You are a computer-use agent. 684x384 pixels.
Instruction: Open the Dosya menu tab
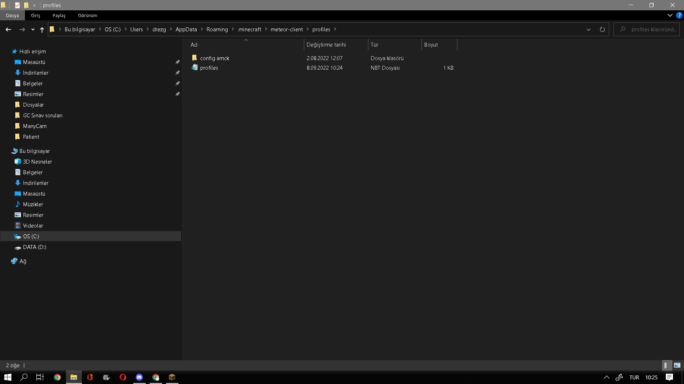pyautogui.click(x=12, y=15)
